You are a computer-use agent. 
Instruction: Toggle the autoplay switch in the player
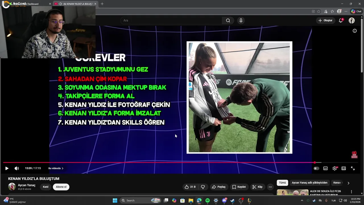point(316,168)
